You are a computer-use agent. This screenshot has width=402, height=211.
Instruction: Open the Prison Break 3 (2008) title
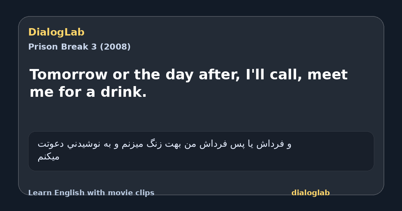79,47
